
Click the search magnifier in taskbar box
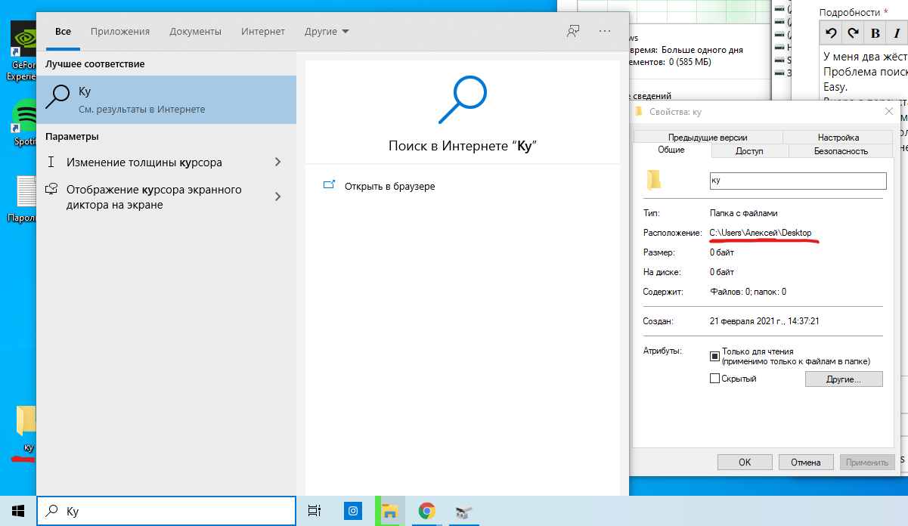coord(52,512)
